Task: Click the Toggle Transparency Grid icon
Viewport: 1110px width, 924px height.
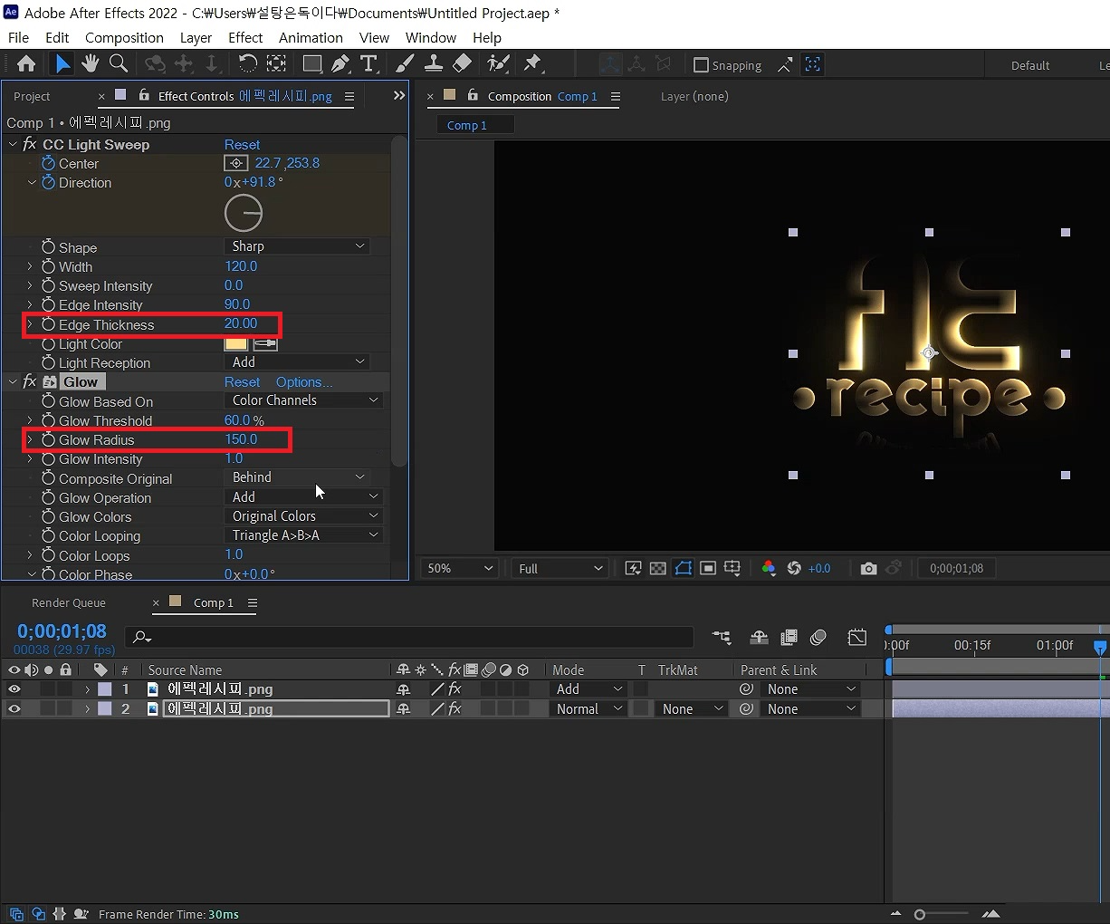Action: (658, 568)
